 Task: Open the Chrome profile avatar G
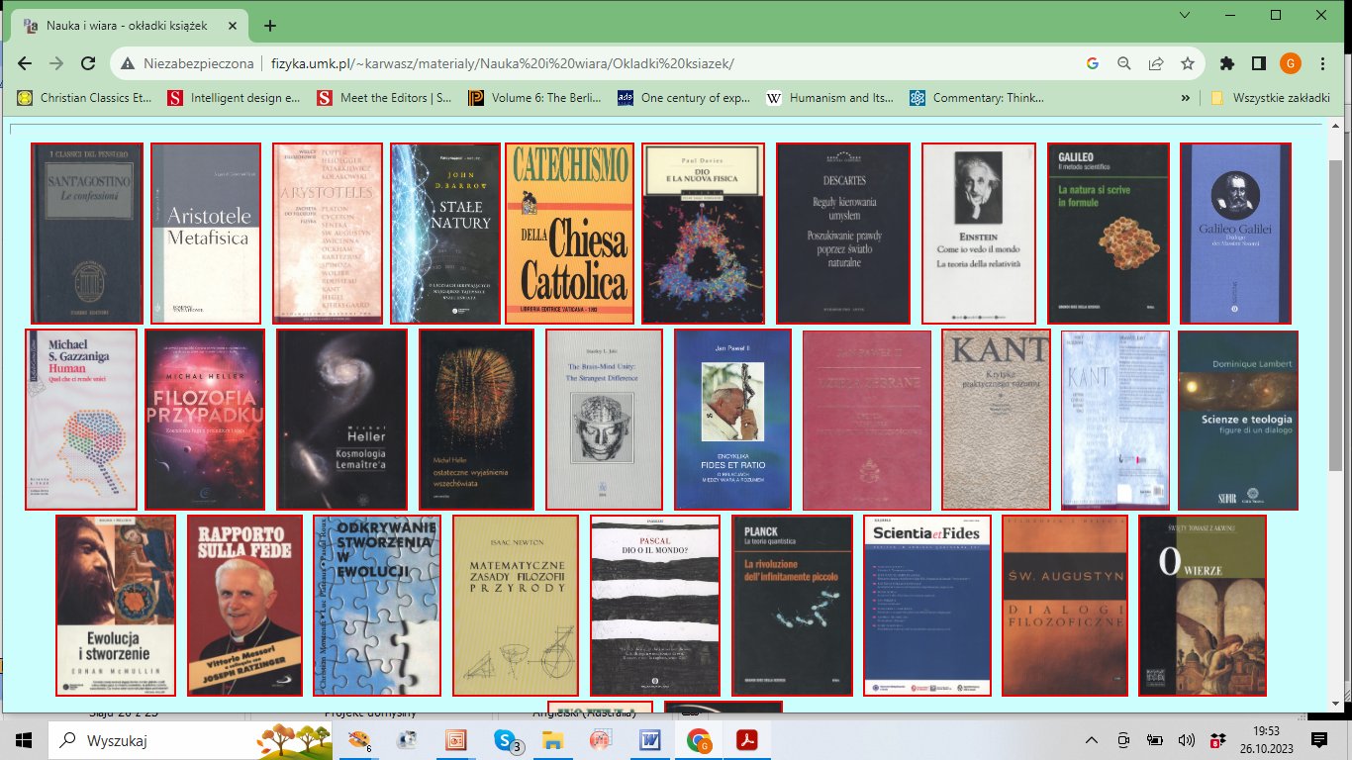(1291, 63)
